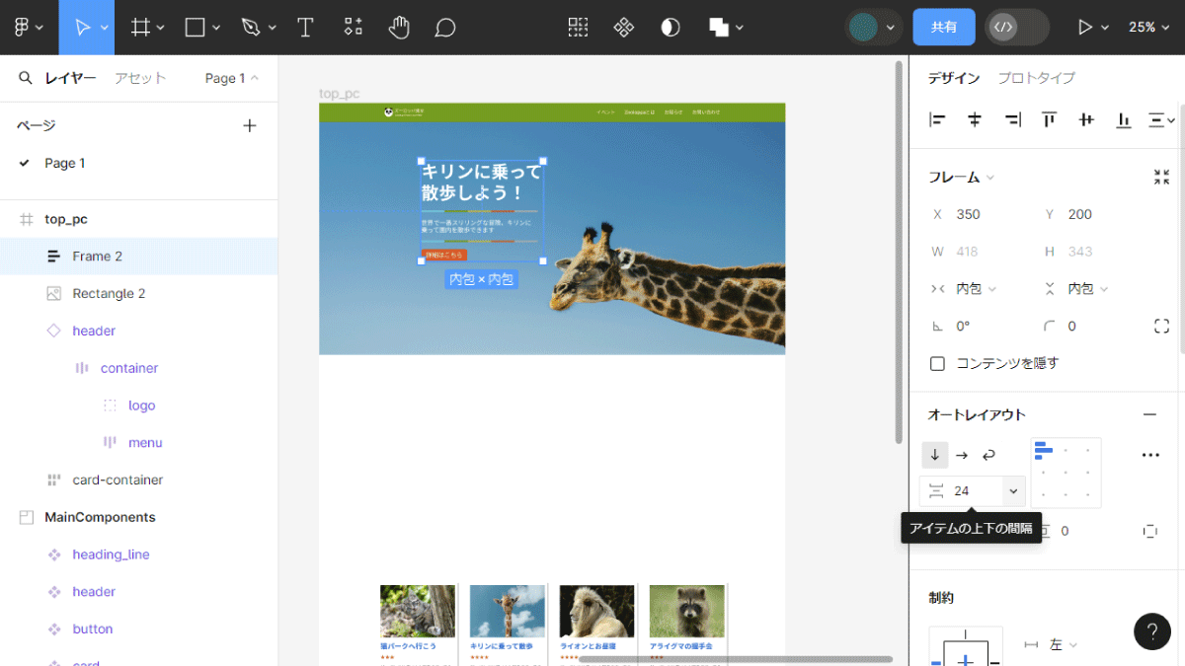Click the resize to fit icon

1161,178
